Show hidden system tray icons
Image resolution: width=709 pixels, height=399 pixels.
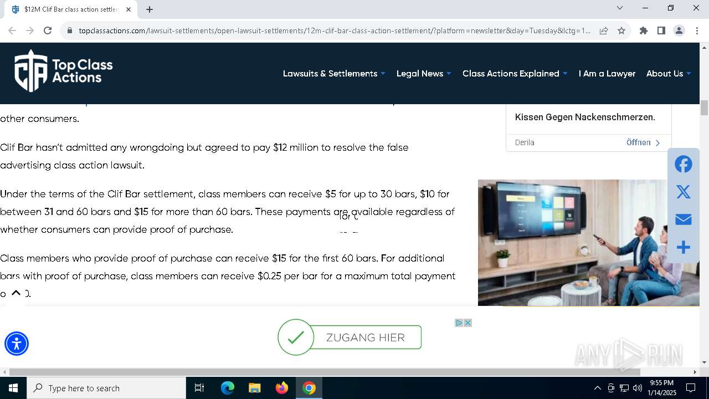pos(597,388)
